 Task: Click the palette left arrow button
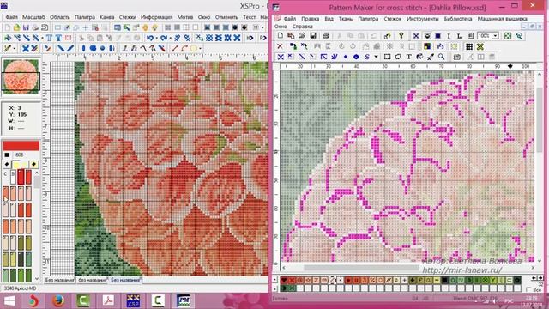[x=534, y=278]
